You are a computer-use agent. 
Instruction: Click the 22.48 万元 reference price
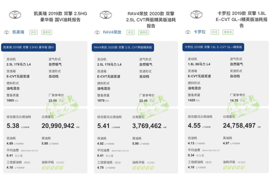pyautogui.click(x=147, y=101)
